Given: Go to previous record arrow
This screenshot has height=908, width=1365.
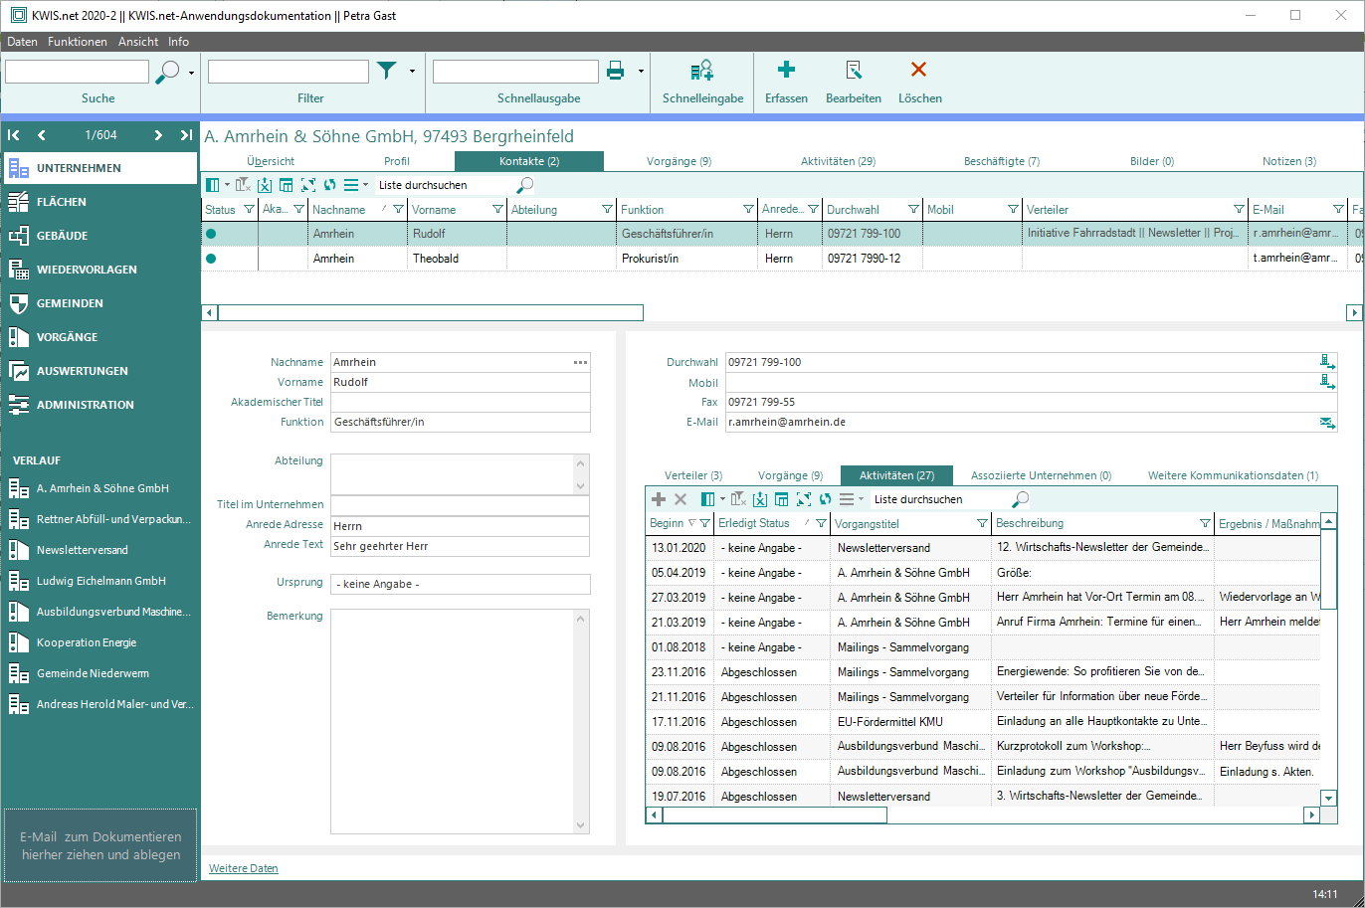Looking at the screenshot, I should pos(42,135).
